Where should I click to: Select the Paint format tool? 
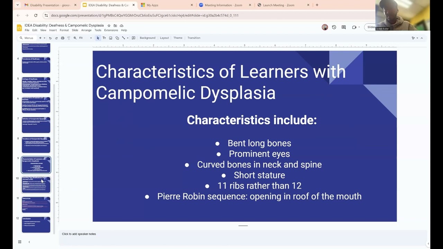click(x=69, y=38)
